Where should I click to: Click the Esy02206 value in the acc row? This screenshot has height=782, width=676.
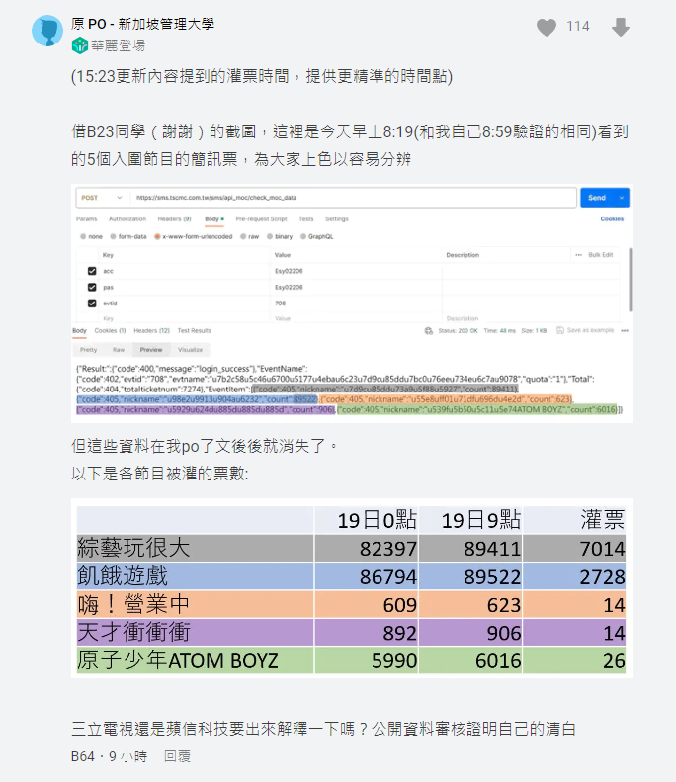tap(289, 271)
